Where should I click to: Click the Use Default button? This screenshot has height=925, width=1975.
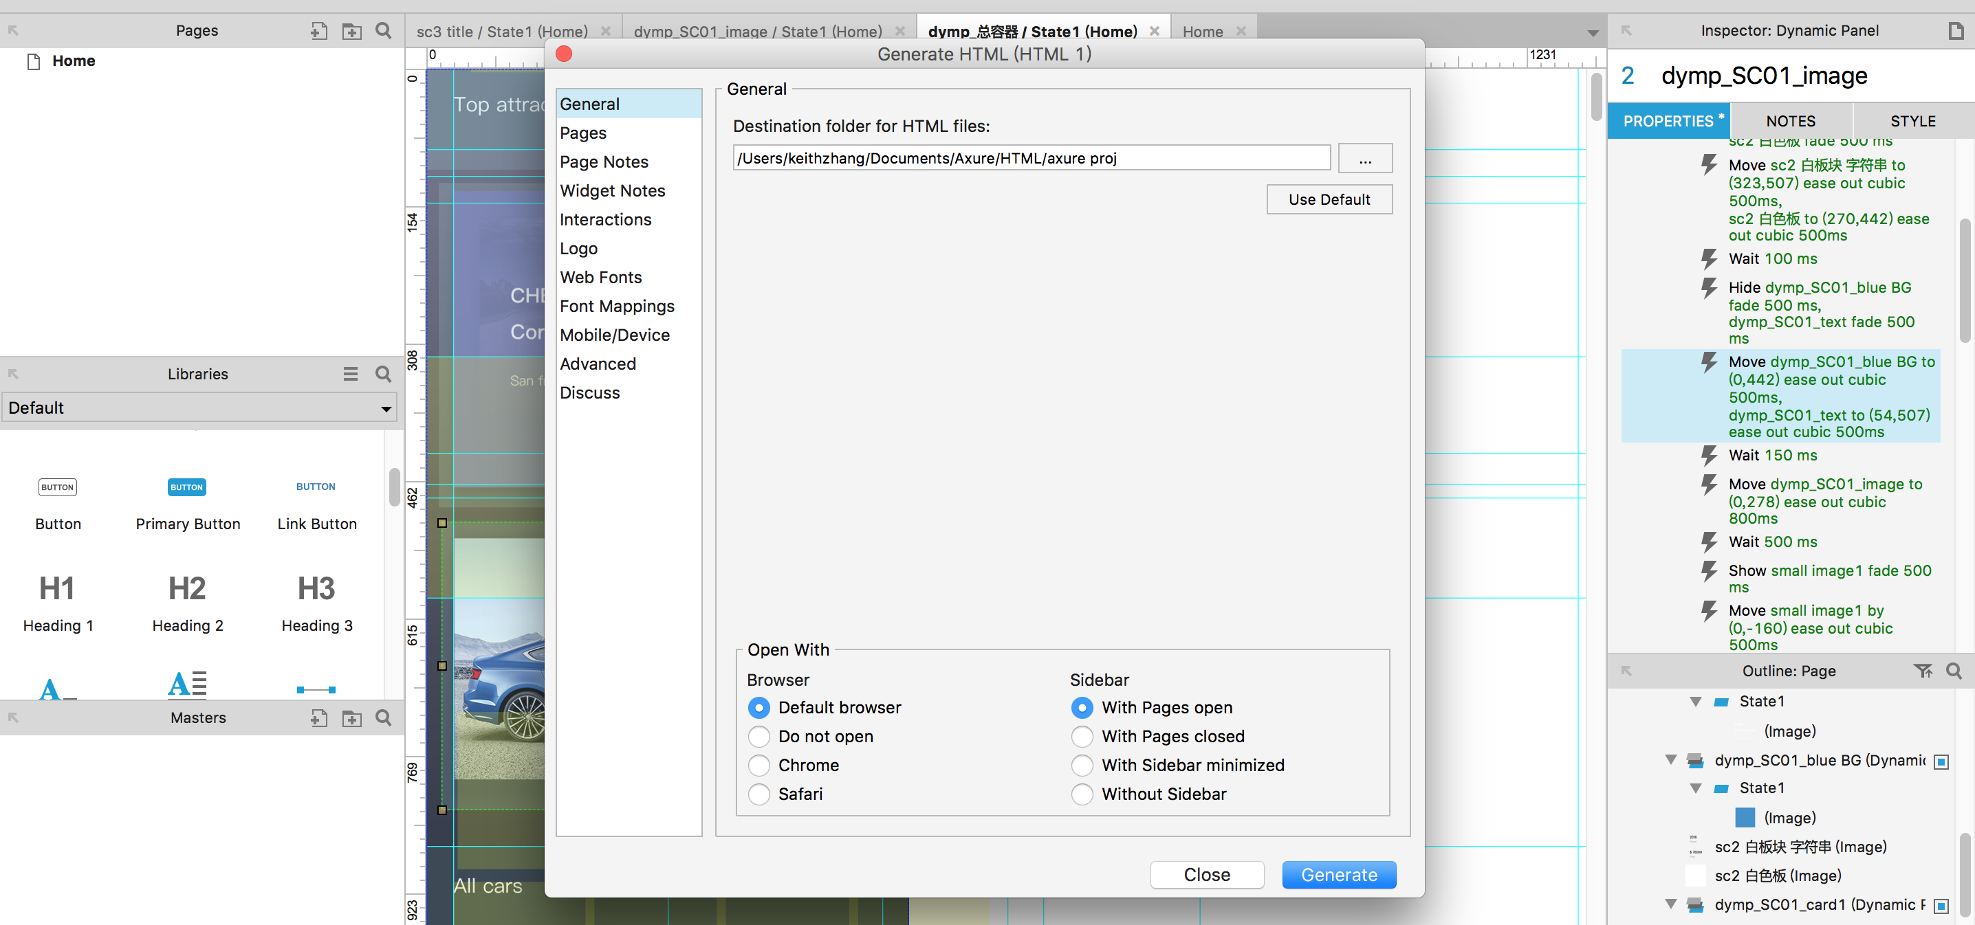pyautogui.click(x=1329, y=199)
